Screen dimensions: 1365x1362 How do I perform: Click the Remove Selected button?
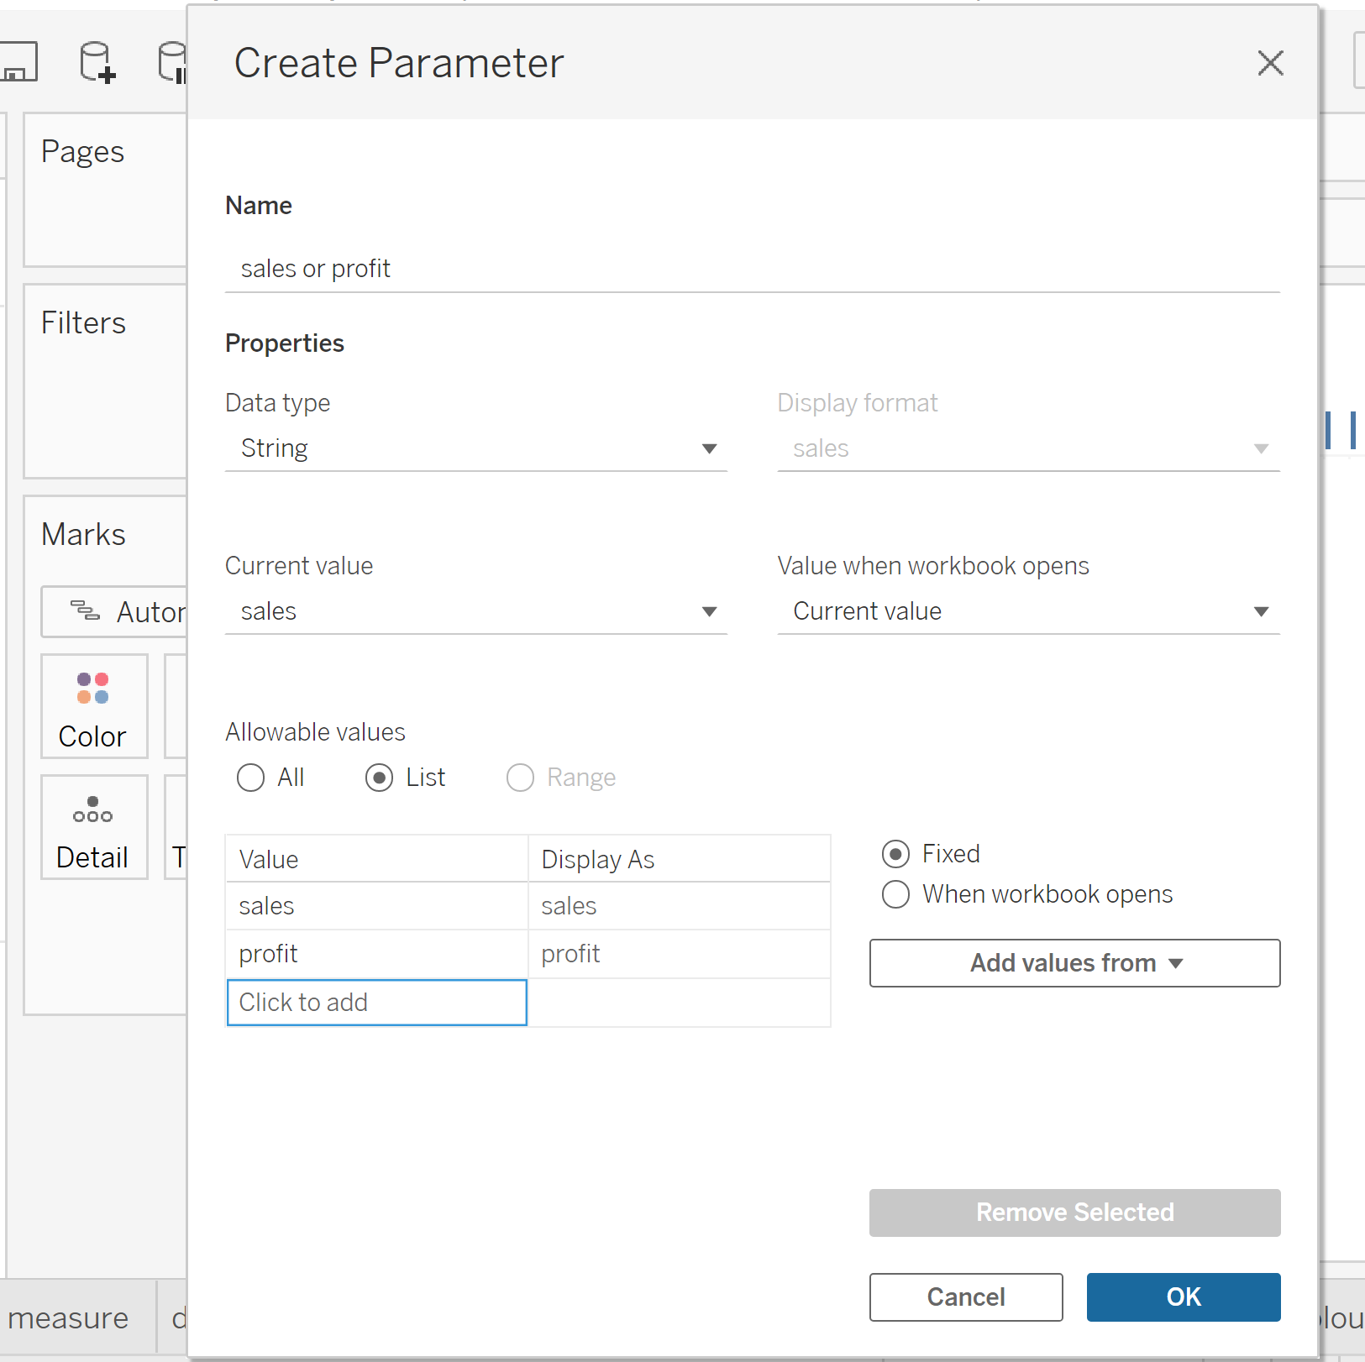click(x=1074, y=1213)
